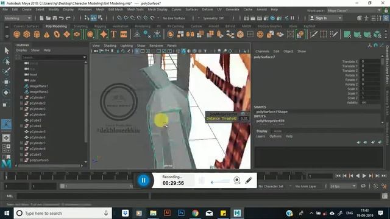Screen dimensions: 390x219
Task: Save the scene with the disk icon
Action: [x=55, y=18]
